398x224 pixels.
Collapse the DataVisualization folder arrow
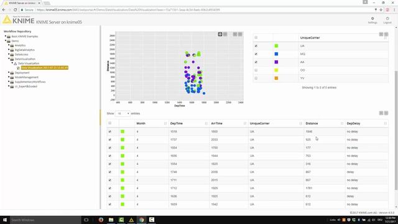pyautogui.click(x=9, y=58)
